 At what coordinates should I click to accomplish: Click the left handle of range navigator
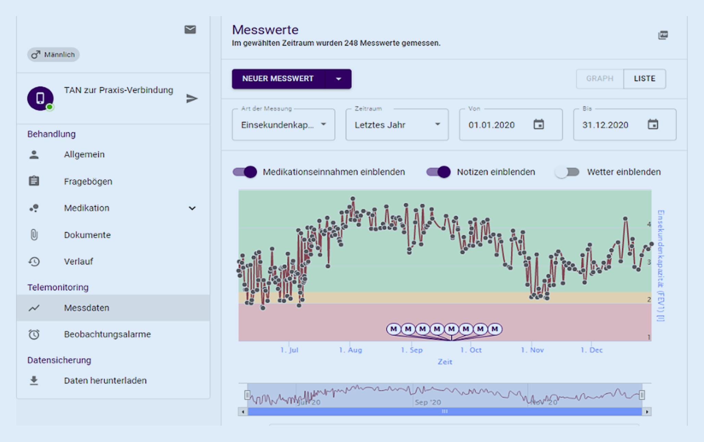pos(247,395)
